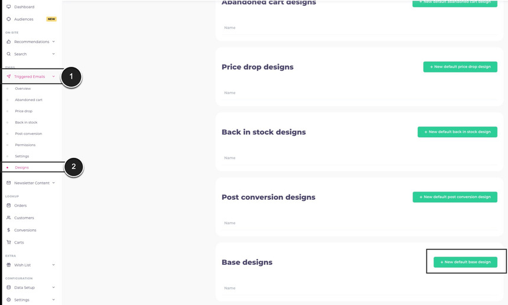Viewport: 508px width, 305px height.
Task: Create a new default price drop design
Action: point(460,67)
